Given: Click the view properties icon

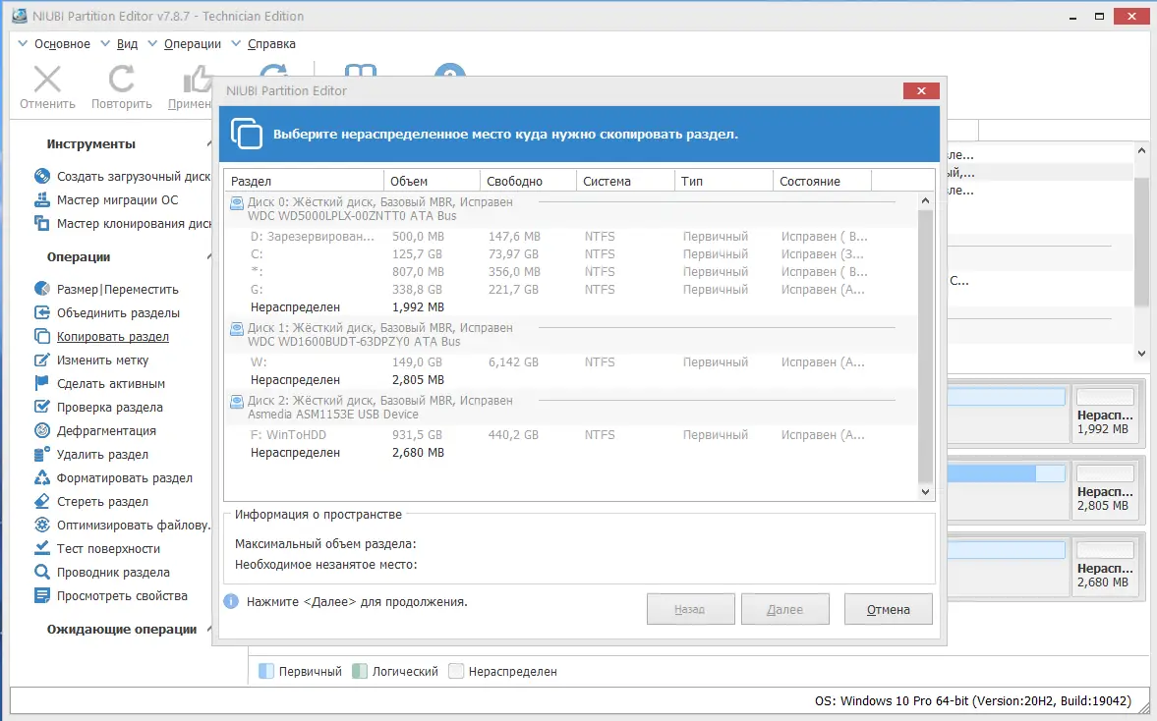Looking at the screenshot, I should click(42, 595).
